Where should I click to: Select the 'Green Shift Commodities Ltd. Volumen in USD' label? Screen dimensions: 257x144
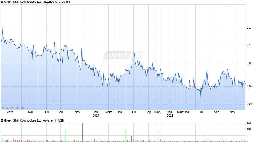click(x=34, y=120)
